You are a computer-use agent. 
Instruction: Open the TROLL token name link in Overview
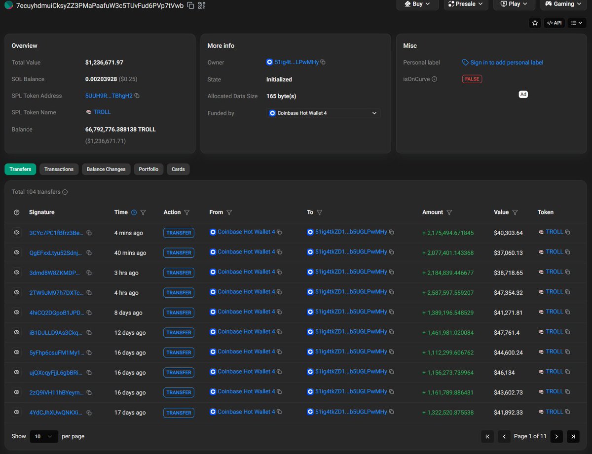click(102, 112)
